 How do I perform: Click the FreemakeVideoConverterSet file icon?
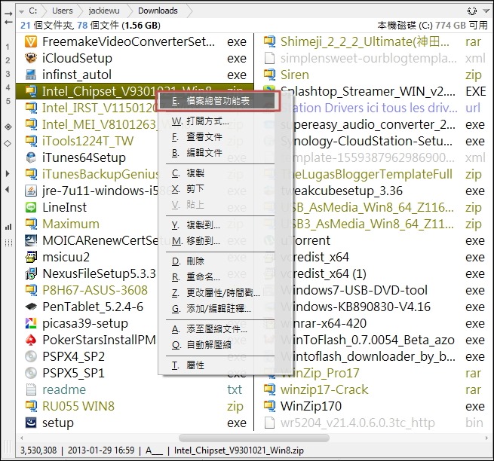pos(31,41)
